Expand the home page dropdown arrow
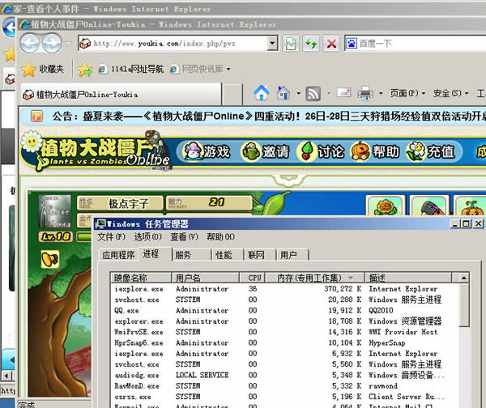Viewport: 486px width, 408px height. [298, 93]
